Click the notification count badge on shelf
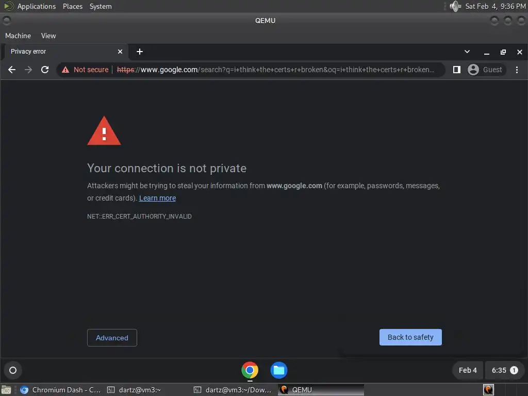Image resolution: width=528 pixels, height=396 pixels. [514, 370]
